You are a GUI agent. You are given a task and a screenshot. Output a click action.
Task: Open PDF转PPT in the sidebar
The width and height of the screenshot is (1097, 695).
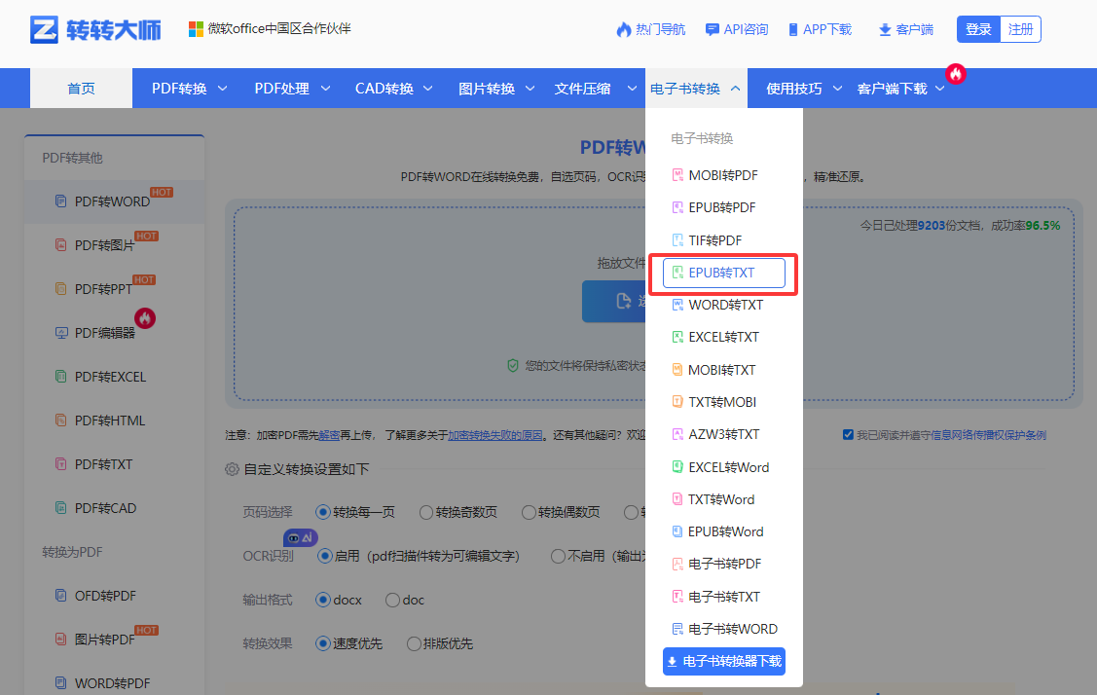tap(103, 289)
